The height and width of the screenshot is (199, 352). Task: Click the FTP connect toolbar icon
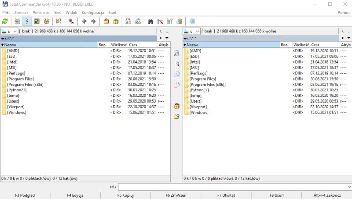click(x=128, y=21)
